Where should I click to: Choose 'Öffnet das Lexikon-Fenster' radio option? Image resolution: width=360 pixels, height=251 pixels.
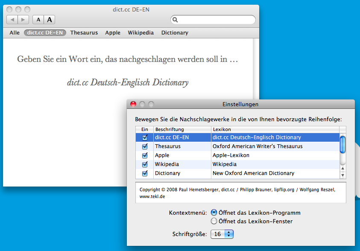tap(214, 221)
